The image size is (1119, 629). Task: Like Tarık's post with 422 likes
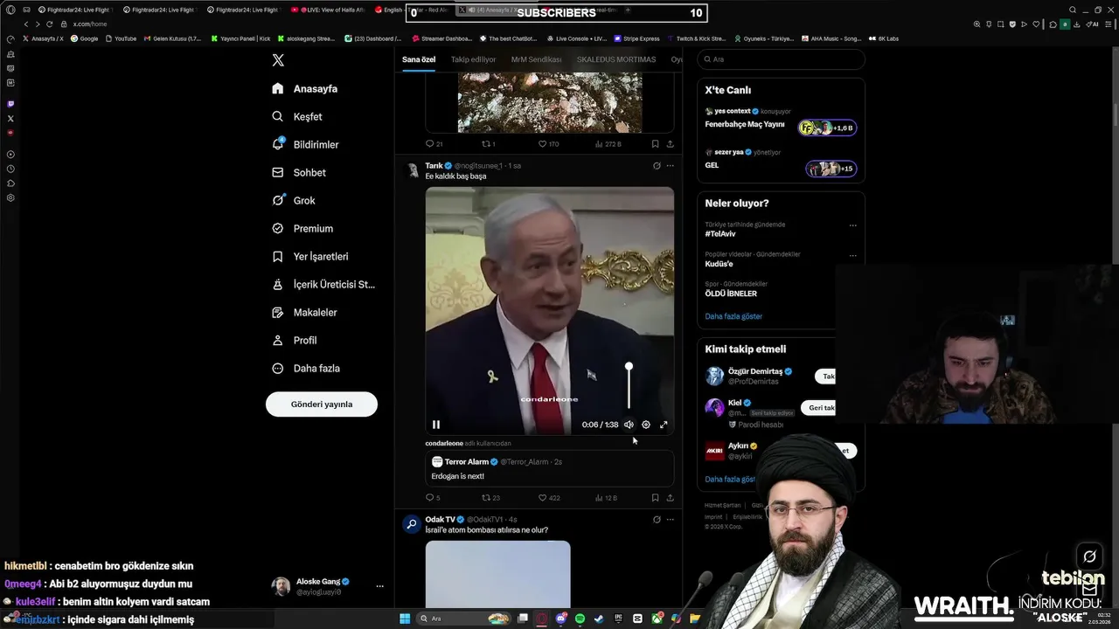(549, 497)
